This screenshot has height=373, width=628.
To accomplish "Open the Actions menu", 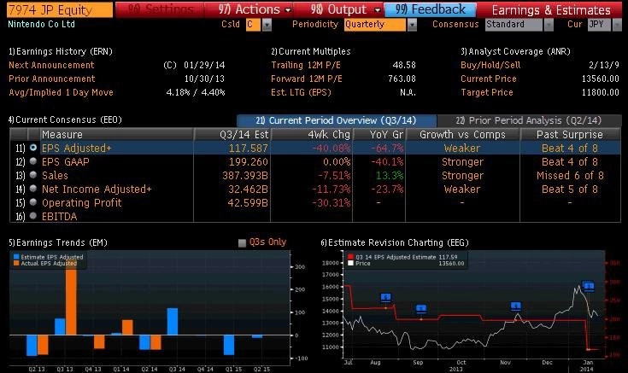I will click(x=255, y=9).
